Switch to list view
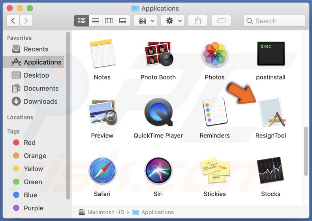The height and width of the screenshot is (221, 312). pos(96,20)
